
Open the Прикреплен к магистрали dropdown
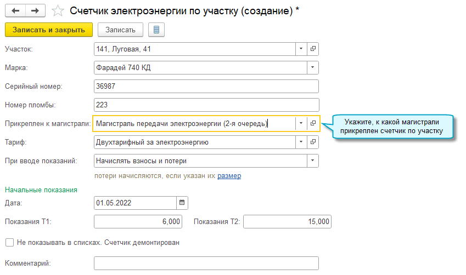pyautogui.click(x=301, y=123)
